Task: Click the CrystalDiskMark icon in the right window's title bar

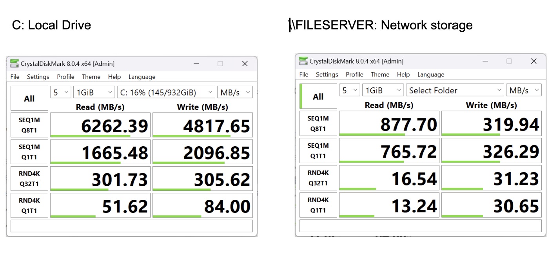Action: [x=303, y=61]
